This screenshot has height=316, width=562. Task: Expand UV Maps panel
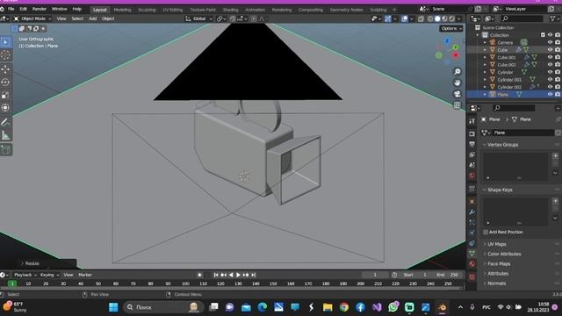(496, 244)
